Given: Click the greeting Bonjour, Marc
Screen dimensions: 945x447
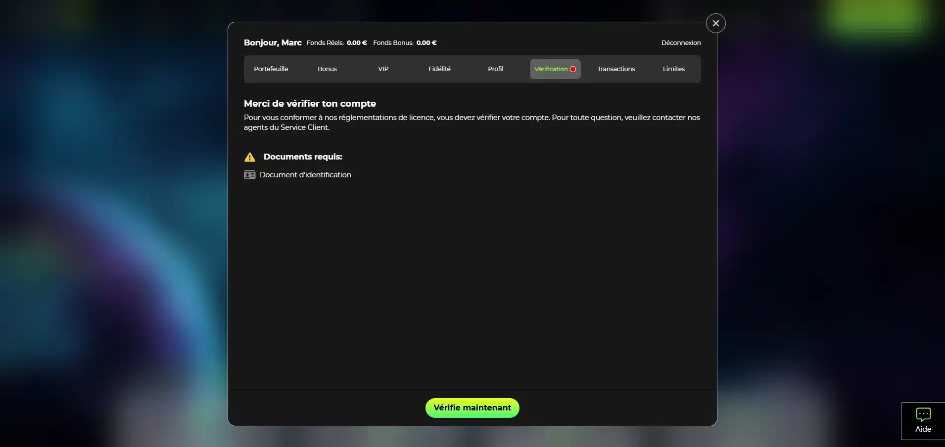Looking at the screenshot, I should click(x=273, y=42).
